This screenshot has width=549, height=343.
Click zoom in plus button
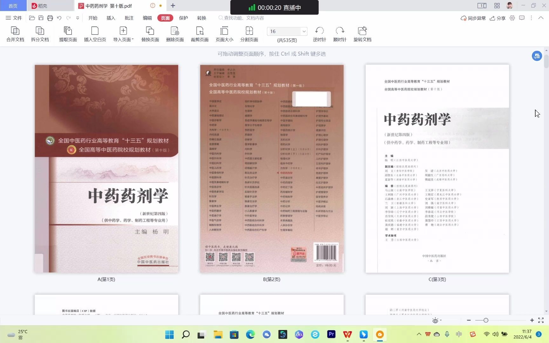[532, 320]
